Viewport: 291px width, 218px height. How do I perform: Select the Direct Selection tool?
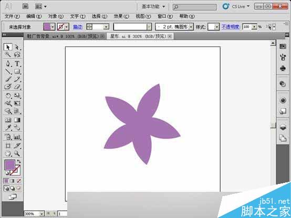tap(17, 47)
